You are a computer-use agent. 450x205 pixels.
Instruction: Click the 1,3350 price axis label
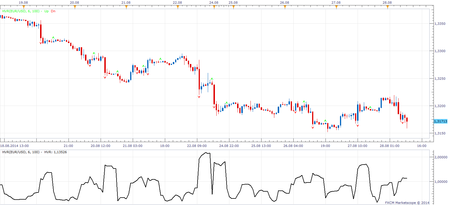[x=440, y=24]
